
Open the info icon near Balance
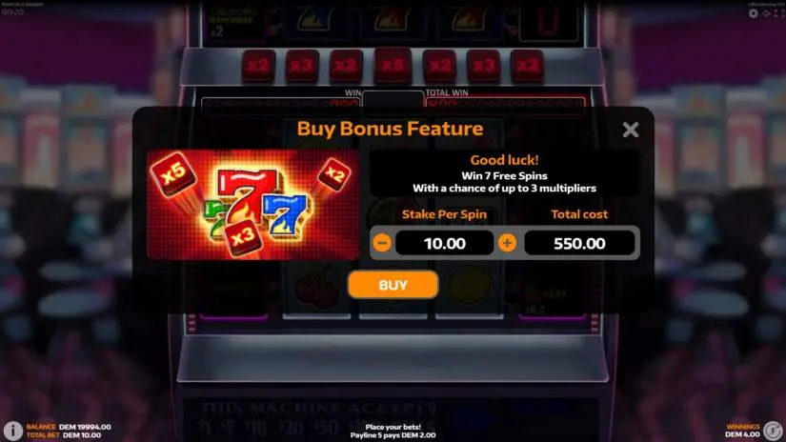click(12, 431)
